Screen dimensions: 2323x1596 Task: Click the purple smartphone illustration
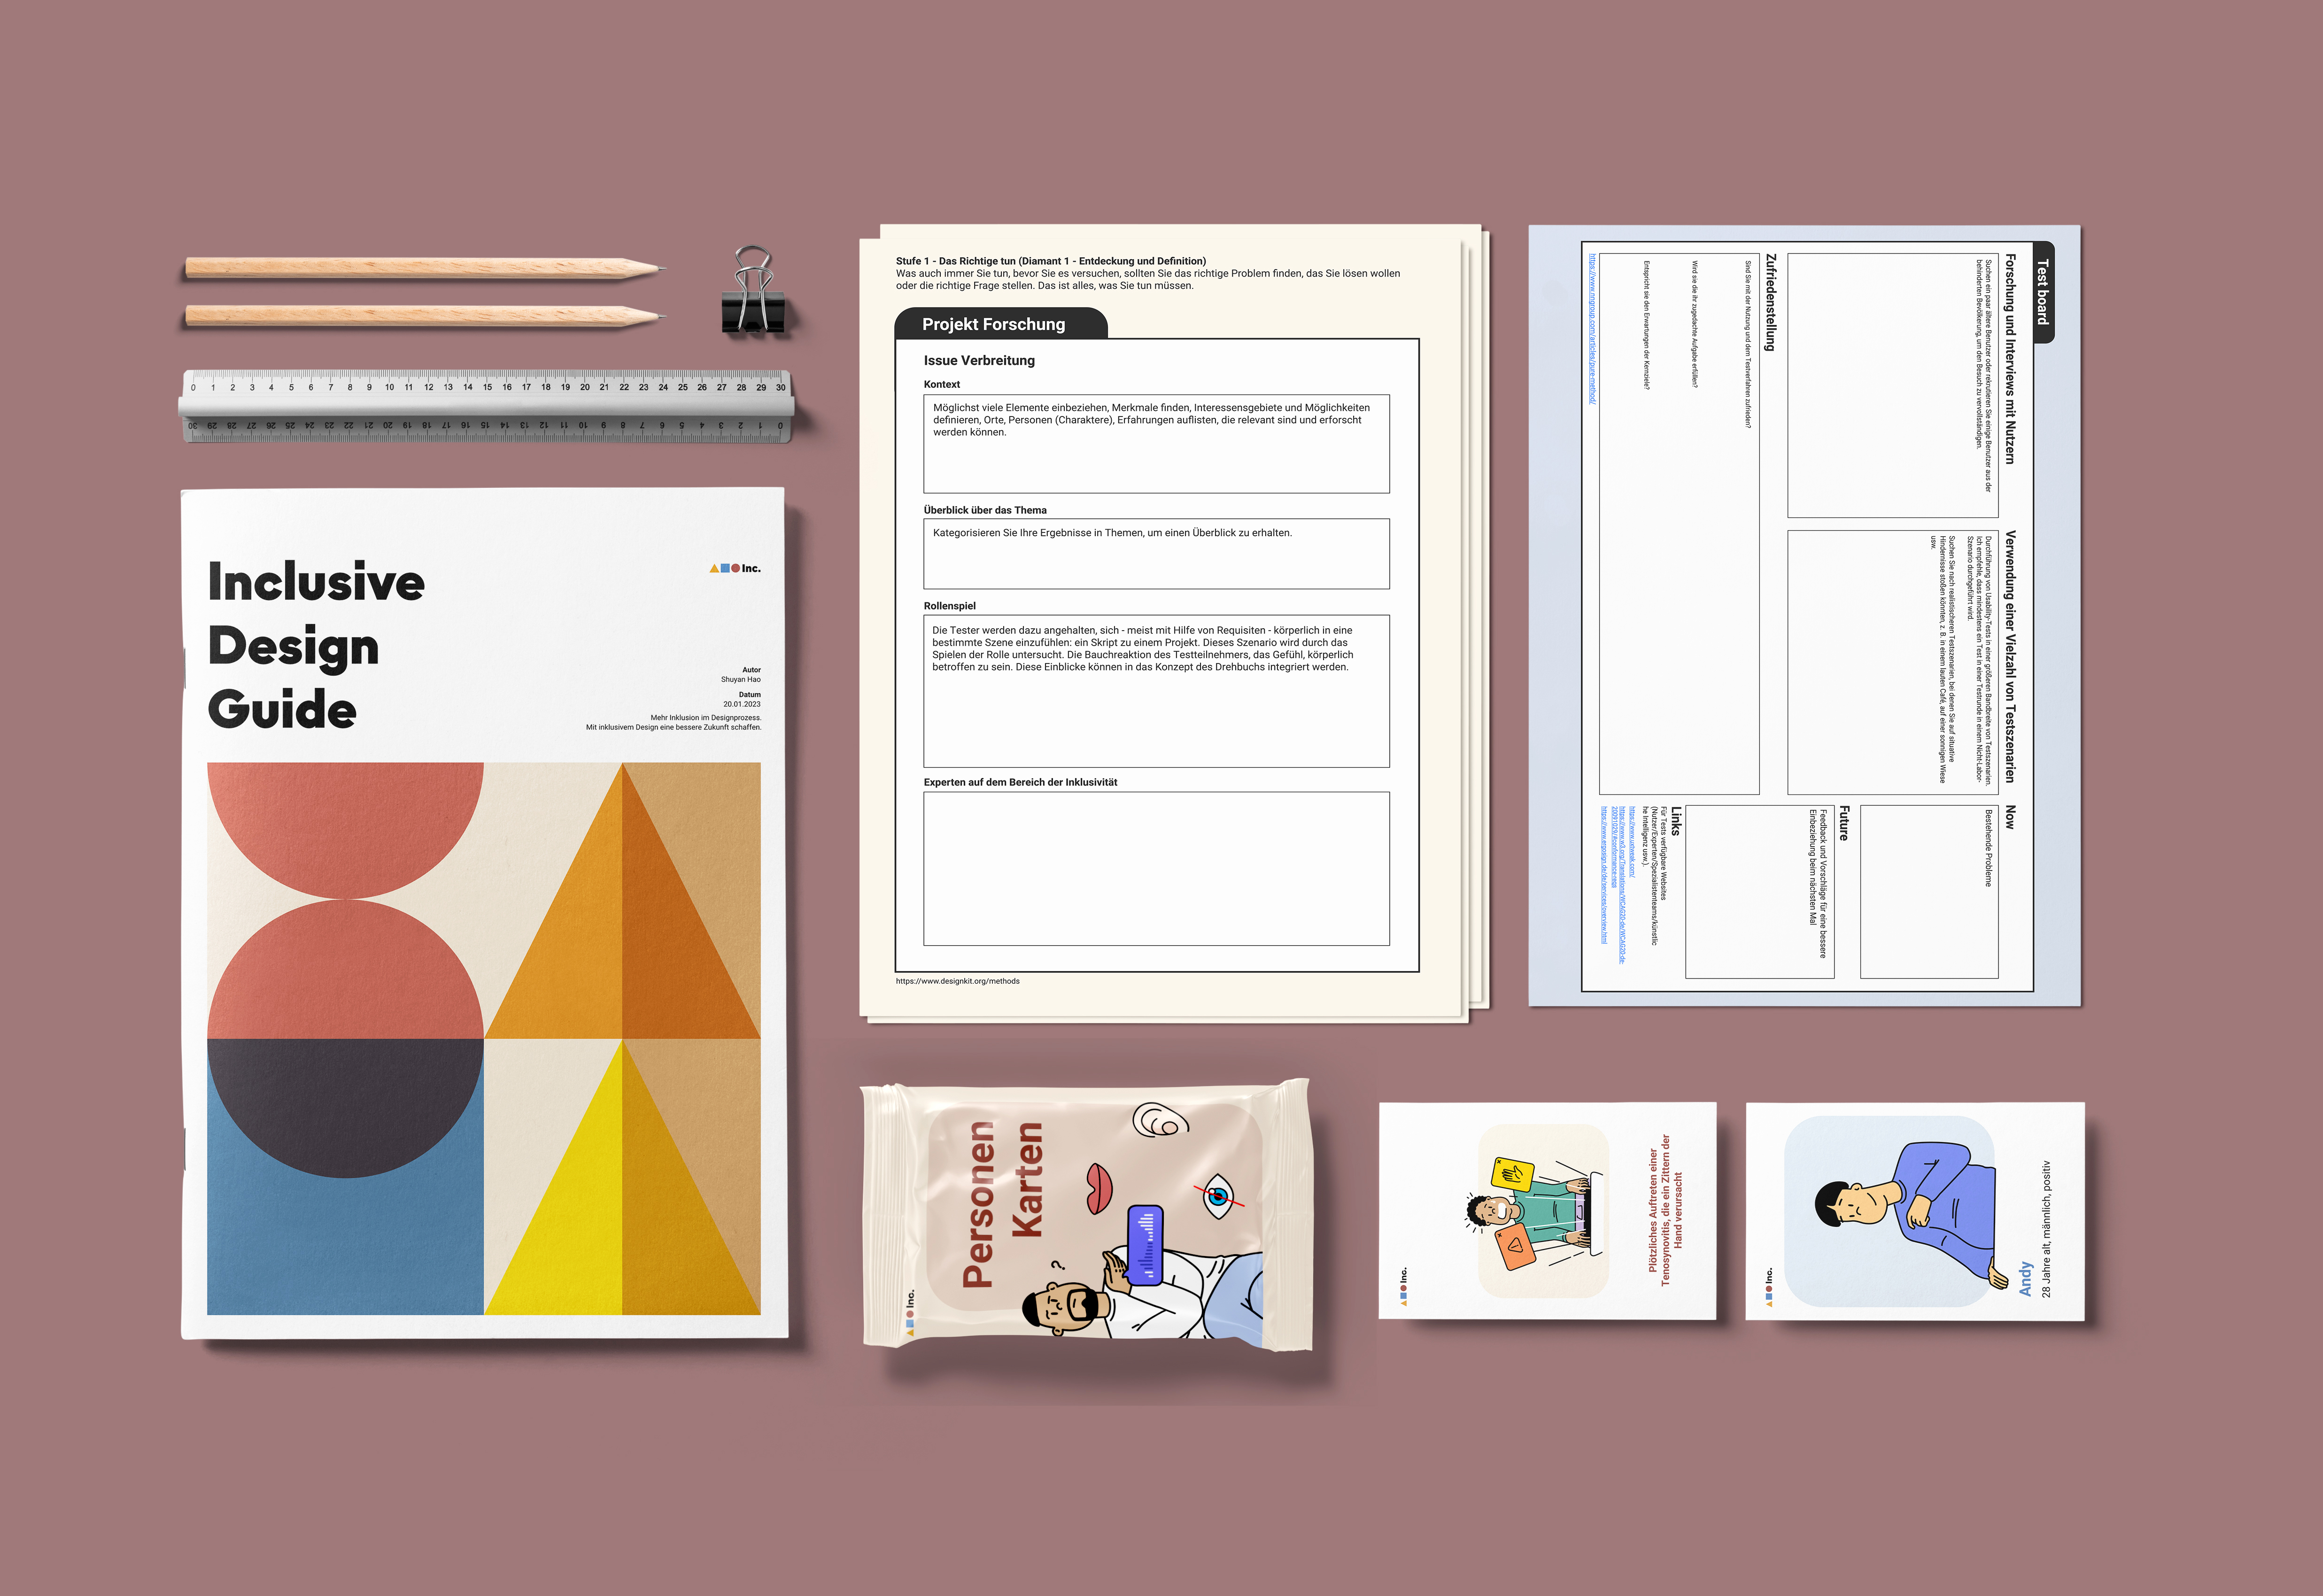(x=1145, y=1245)
